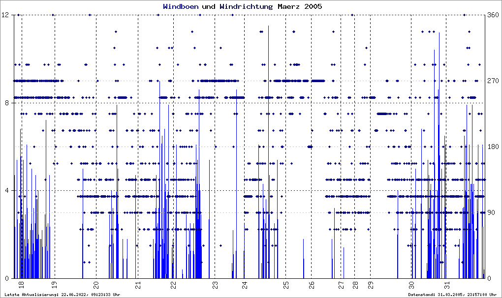This screenshot has height=298, width=502.
Task: Select the day 19 label on x-axis
Action: (x=54, y=284)
